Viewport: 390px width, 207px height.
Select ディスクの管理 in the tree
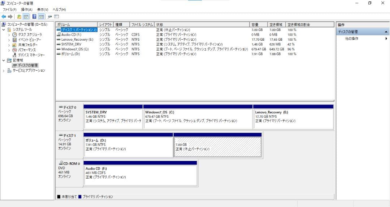pos(28,66)
